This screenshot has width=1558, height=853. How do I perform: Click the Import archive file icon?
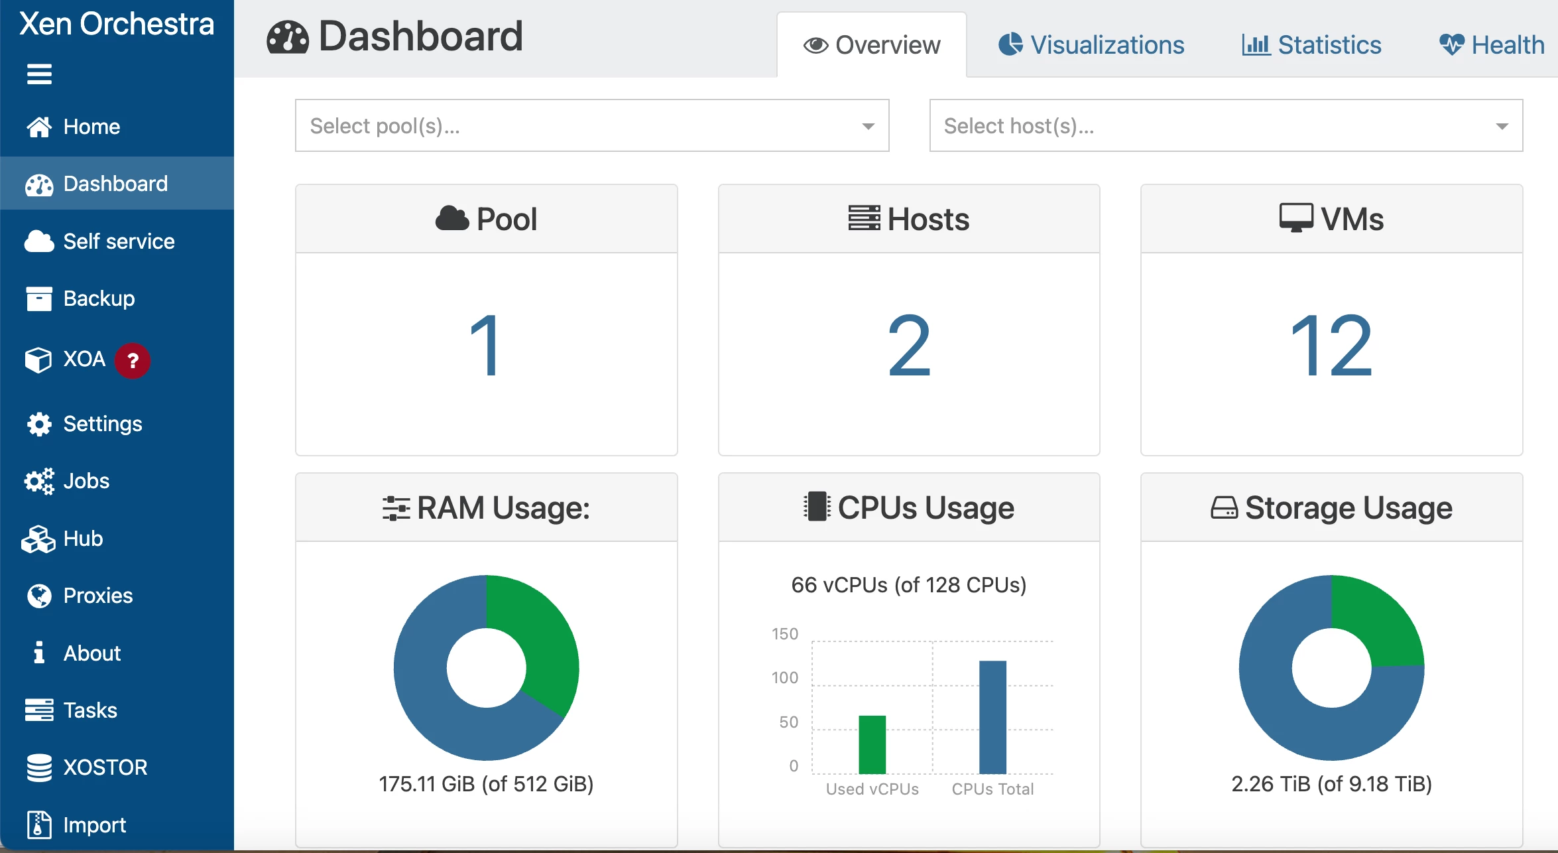tap(39, 824)
